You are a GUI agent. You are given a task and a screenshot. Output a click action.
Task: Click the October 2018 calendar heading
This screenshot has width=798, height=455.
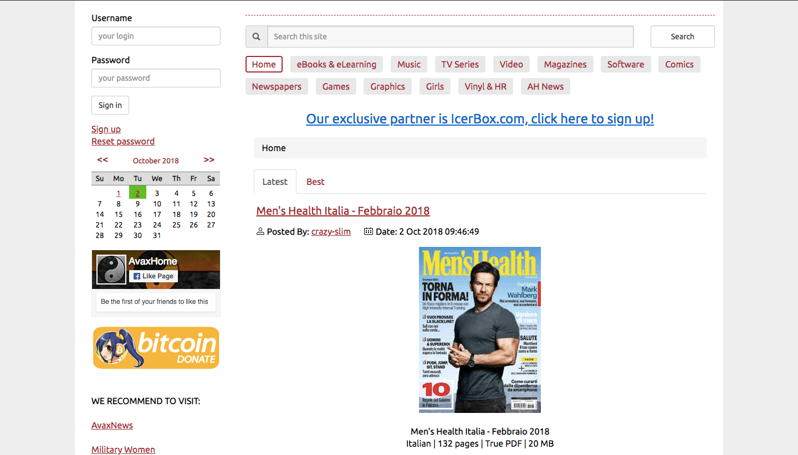point(156,161)
